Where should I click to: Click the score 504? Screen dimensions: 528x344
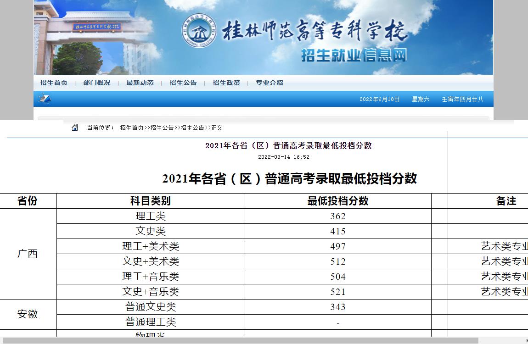[338, 277]
